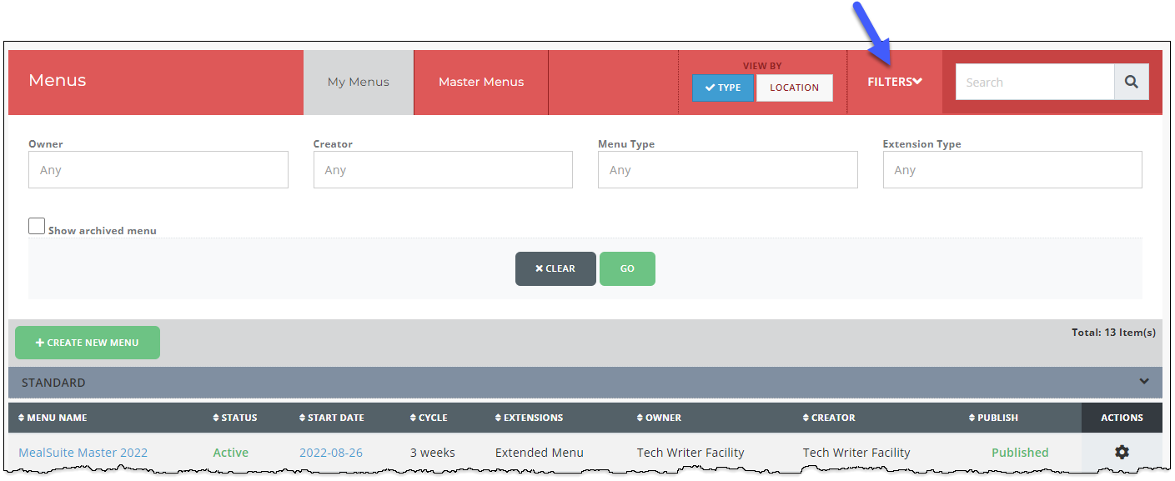This screenshot has height=481, width=1175.
Task: Sort the table by MENU NAME column arrows
Action: tap(20, 418)
